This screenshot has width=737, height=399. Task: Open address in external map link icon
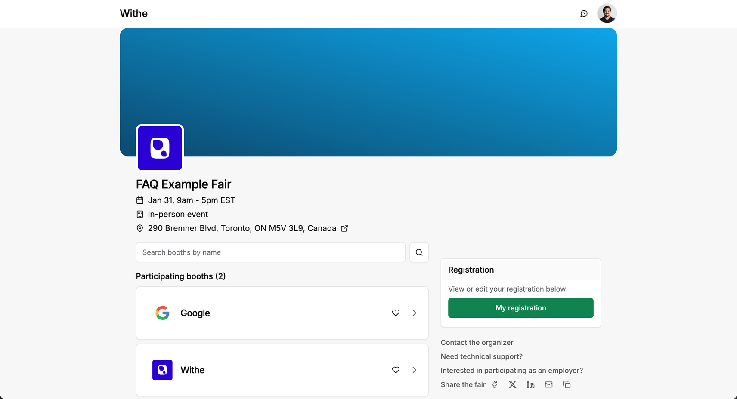tap(344, 228)
